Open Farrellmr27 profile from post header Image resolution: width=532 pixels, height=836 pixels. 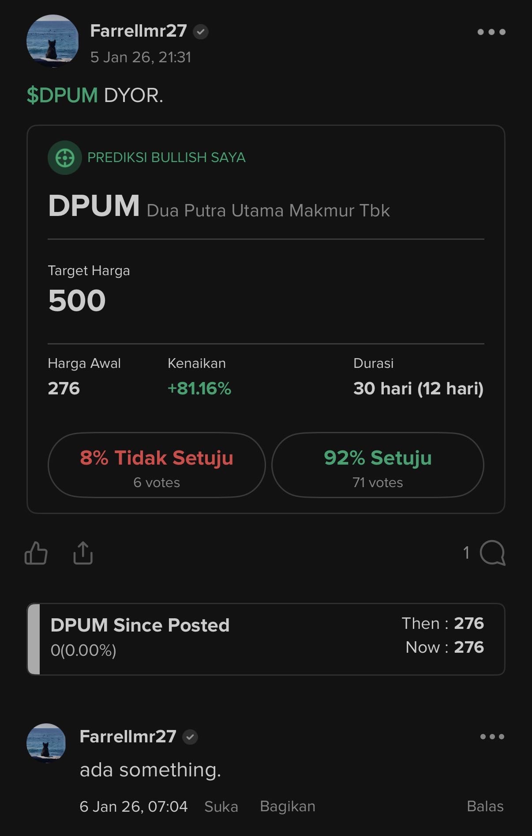139,31
